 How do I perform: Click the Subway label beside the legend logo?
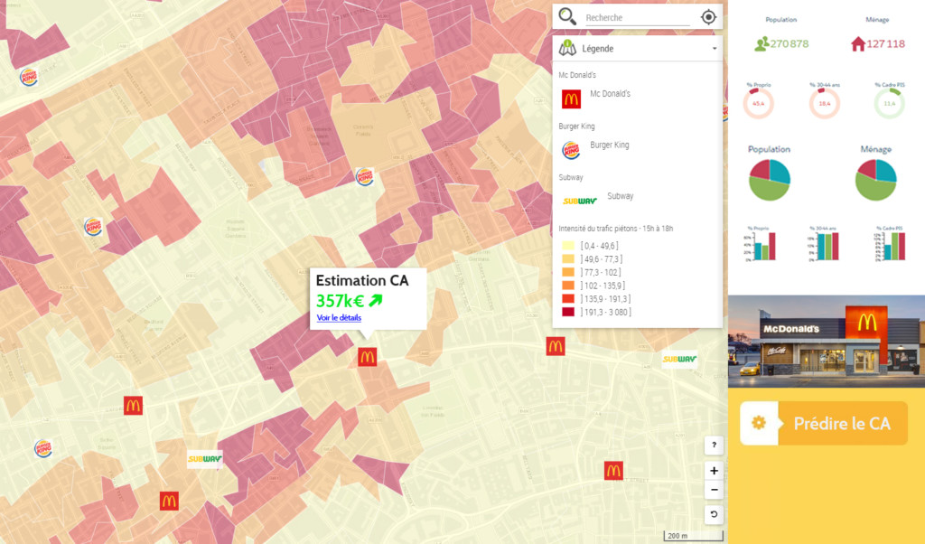coord(620,196)
